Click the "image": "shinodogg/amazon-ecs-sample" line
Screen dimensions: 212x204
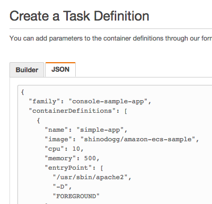[122, 139]
